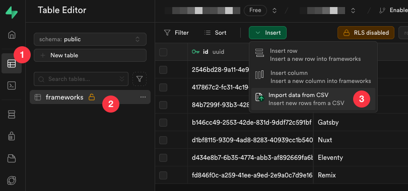
Task: Click the RLS disabled button
Action: click(x=366, y=33)
